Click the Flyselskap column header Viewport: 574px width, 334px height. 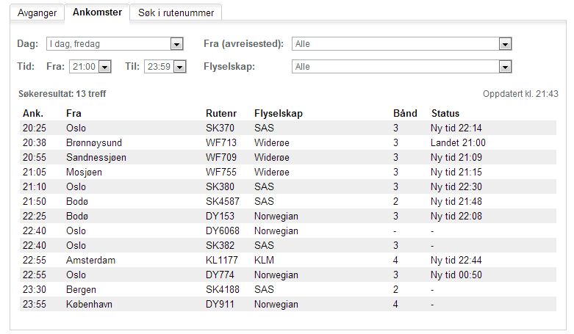278,114
